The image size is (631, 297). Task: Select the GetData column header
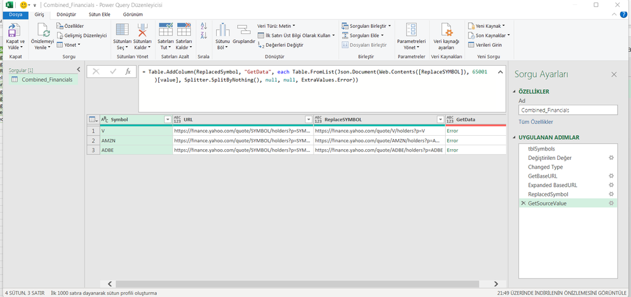pyautogui.click(x=475, y=119)
